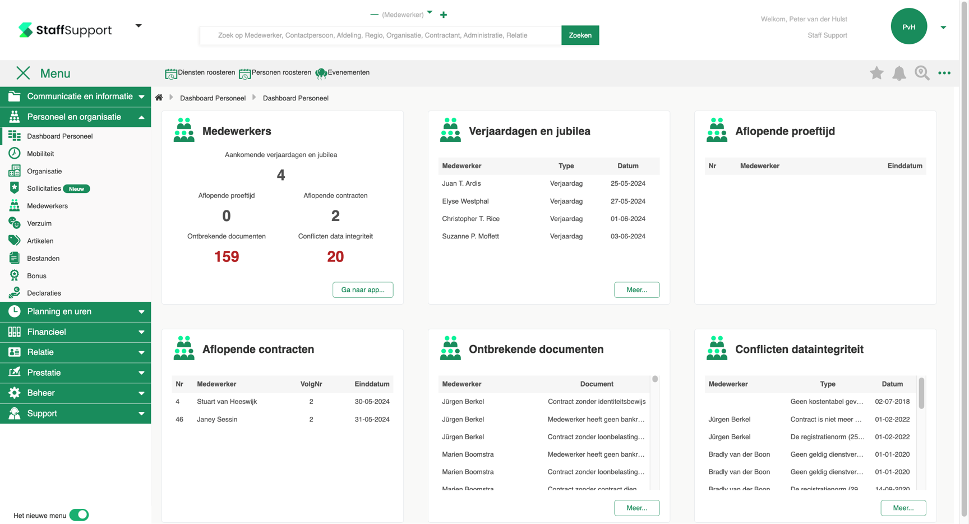The width and height of the screenshot is (969, 524).
Task: Click the favorites star icon
Action: [x=876, y=73]
